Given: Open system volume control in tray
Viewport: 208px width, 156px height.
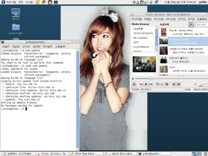Looking at the screenshot, I should [151, 2].
